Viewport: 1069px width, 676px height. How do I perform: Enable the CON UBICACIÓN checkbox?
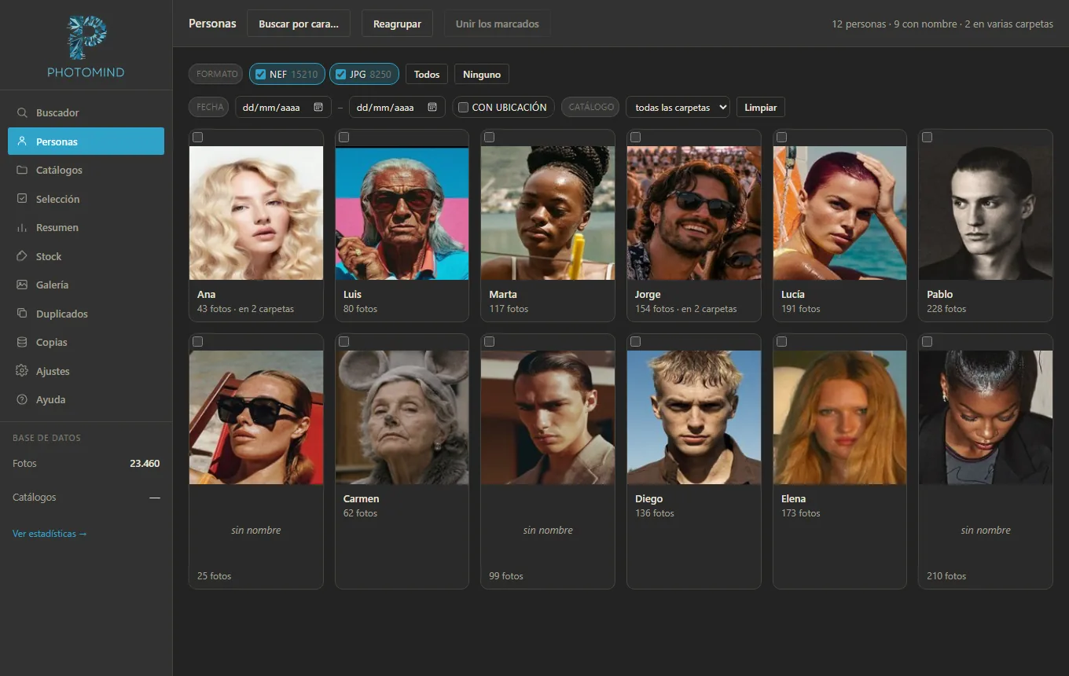[464, 107]
